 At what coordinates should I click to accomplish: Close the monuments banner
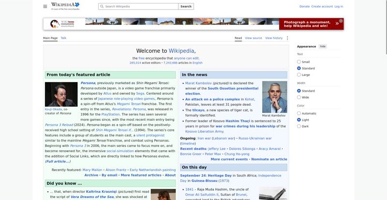click(341, 21)
